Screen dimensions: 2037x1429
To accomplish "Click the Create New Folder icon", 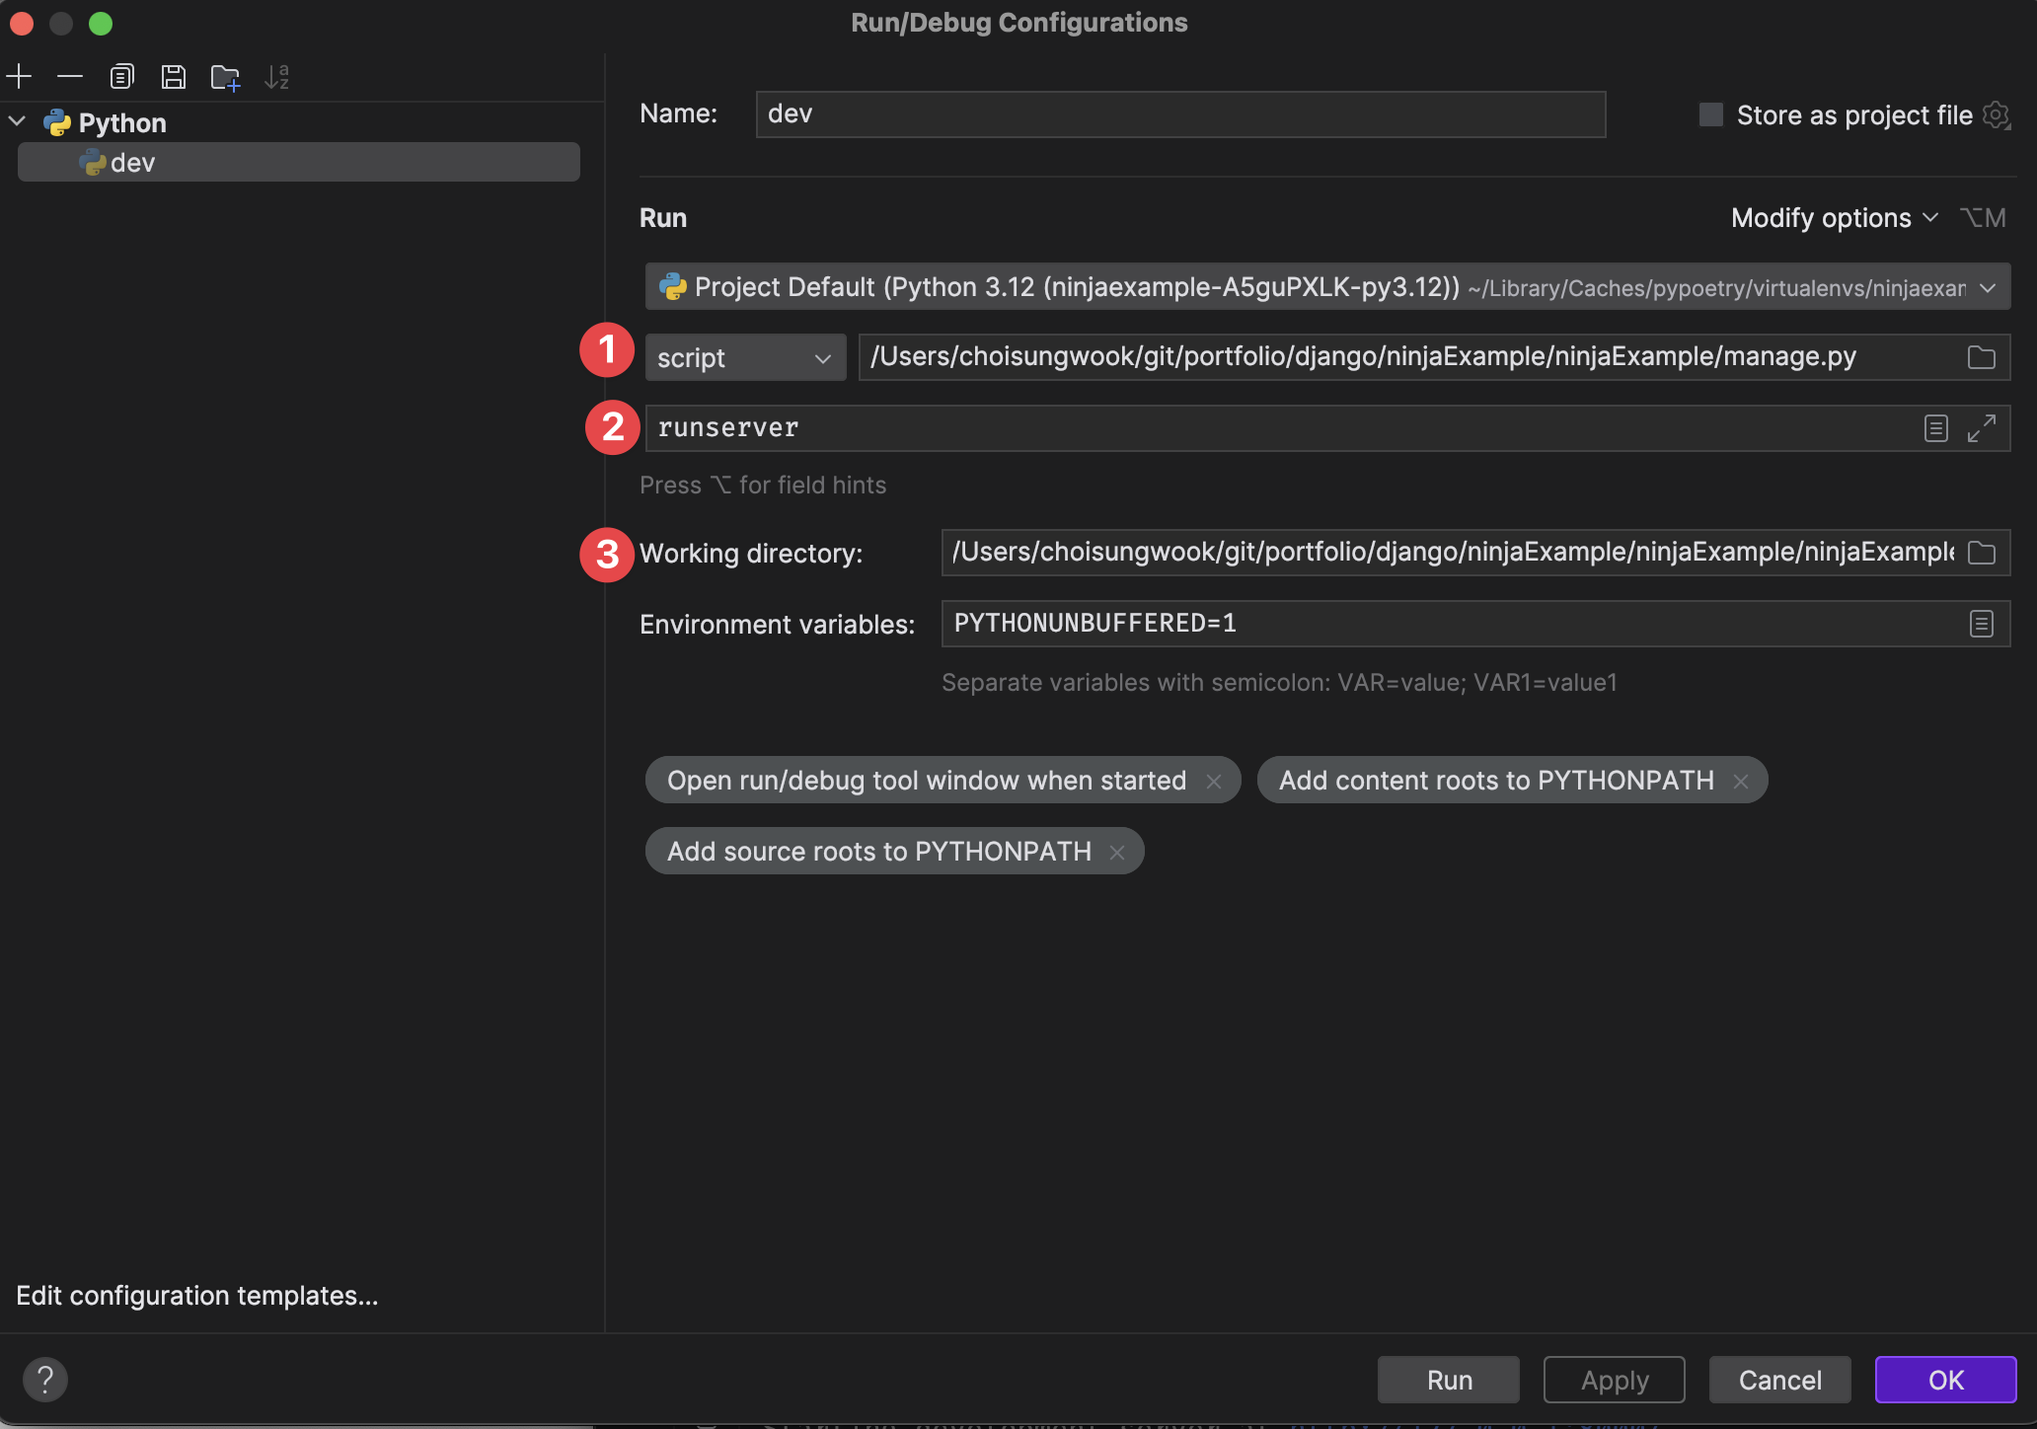I will click(x=225, y=76).
